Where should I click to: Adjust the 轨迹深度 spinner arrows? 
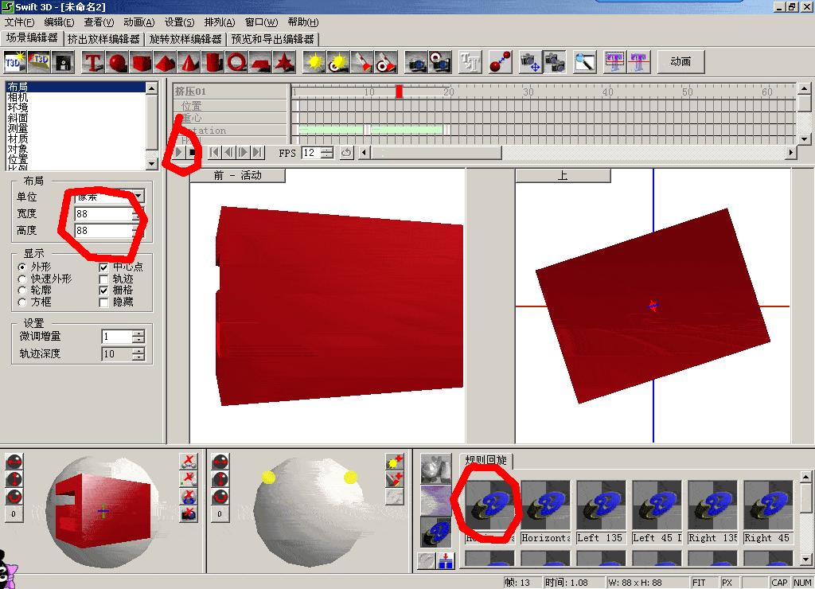point(138,354)
